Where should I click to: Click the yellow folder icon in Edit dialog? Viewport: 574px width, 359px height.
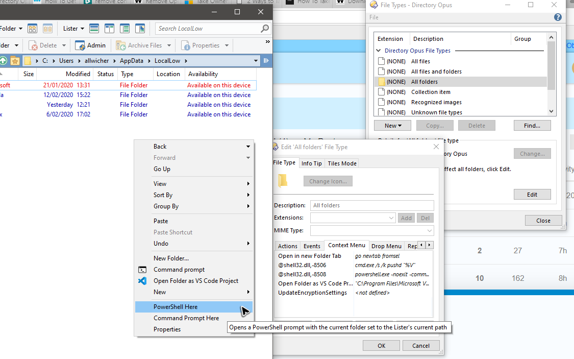(x=283, y=181)
